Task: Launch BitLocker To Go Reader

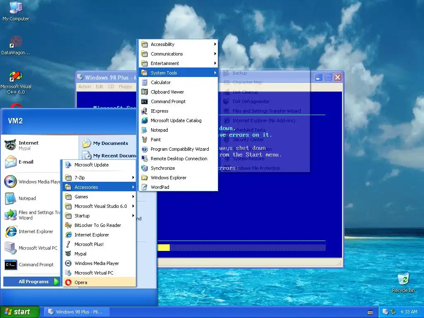Action: (99, 225)
